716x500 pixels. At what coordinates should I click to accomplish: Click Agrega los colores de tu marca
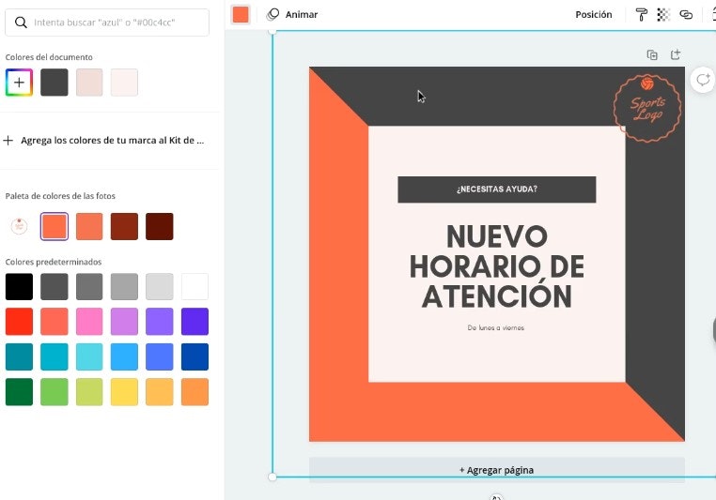[x=104, y=141]
